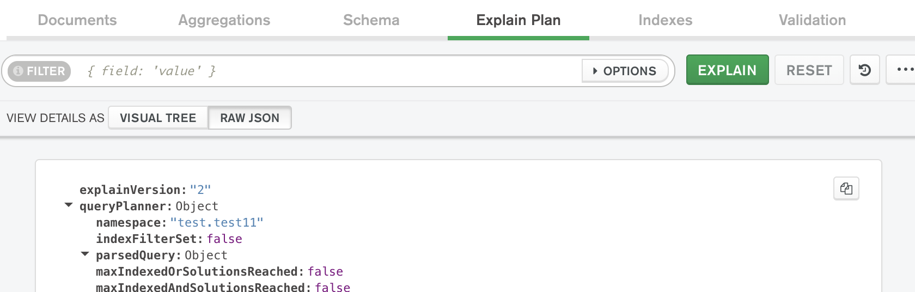Open the three-dot more options menu
Viewport: 915px width, 292px height.
(x=903, y=70)
